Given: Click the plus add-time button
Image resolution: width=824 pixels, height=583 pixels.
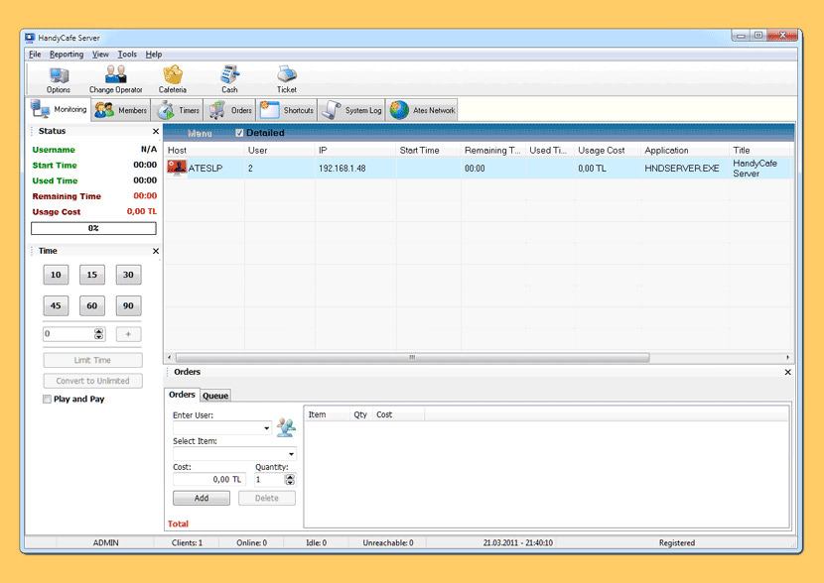Looking at the screenshot, I should 128,334.
